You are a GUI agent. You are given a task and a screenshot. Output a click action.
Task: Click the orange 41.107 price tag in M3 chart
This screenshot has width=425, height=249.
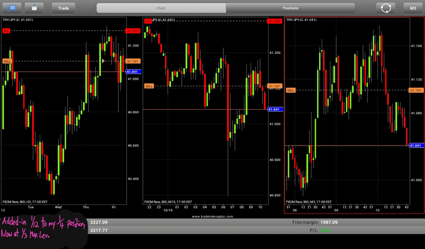tap(416, 90)
